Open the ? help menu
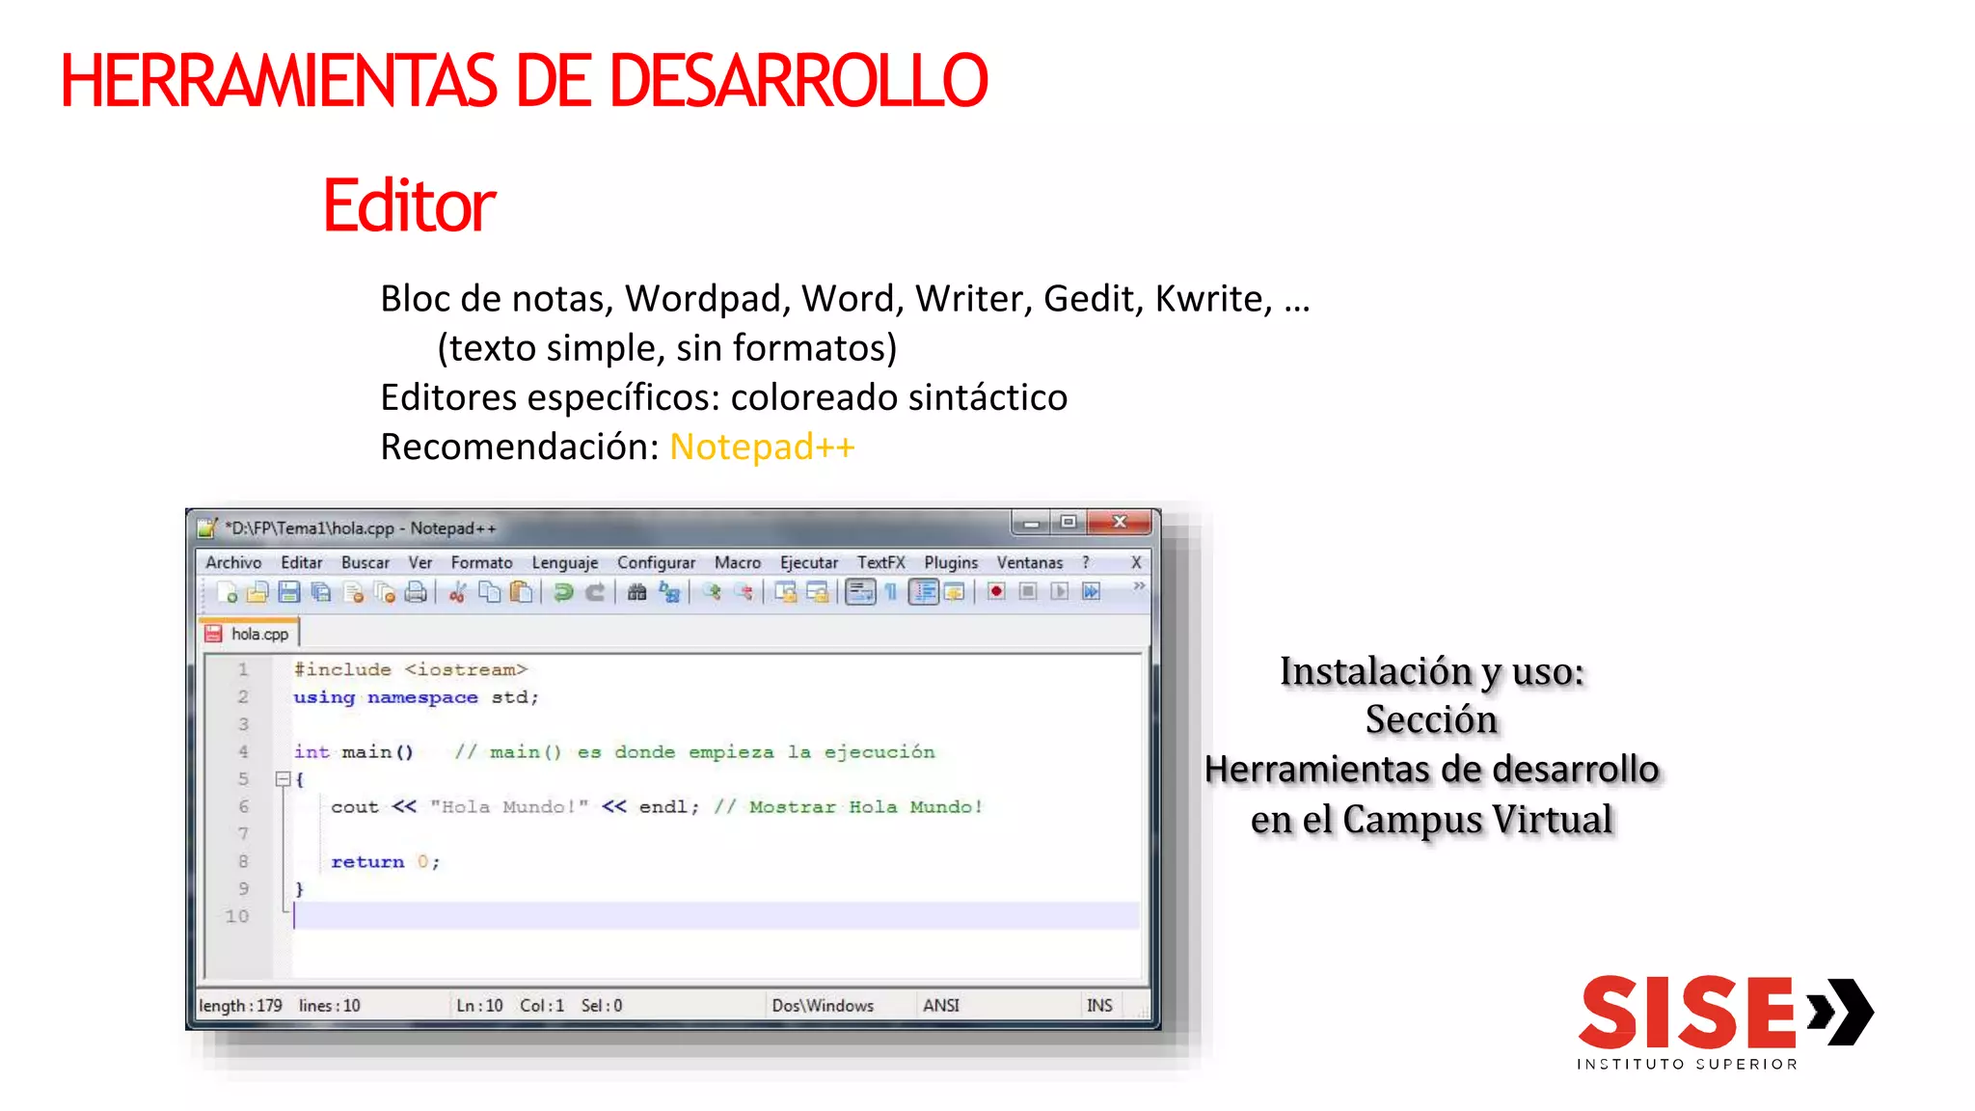1975x1111 pixels. tap(1086, 562)
